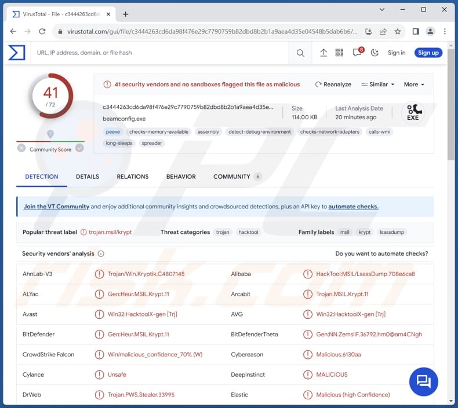Vote positive on Community Score
This screenshot has width=458, height=408.
pyautogui.click(x=79, y=148)
